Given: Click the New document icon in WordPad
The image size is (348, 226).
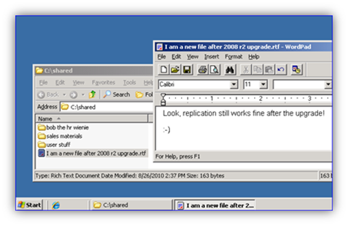Looking at the screenshot, I should (x=164, y=70).
